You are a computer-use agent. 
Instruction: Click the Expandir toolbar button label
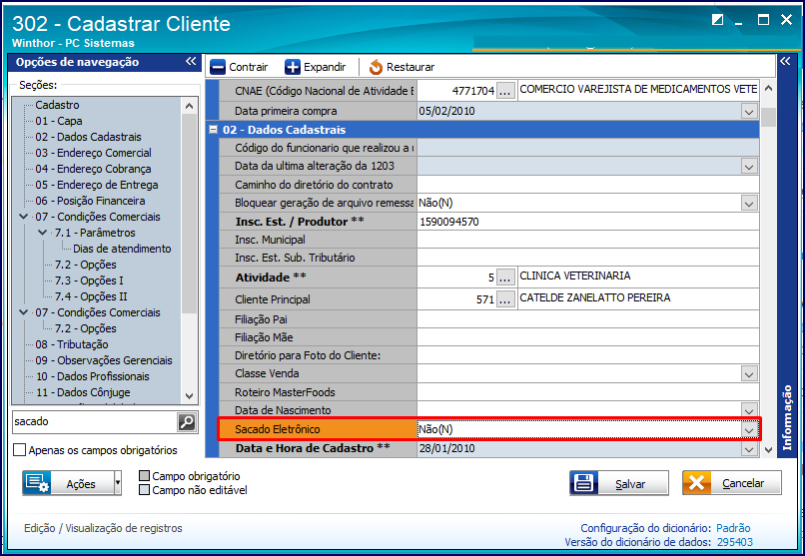click(x=325, y=67)
